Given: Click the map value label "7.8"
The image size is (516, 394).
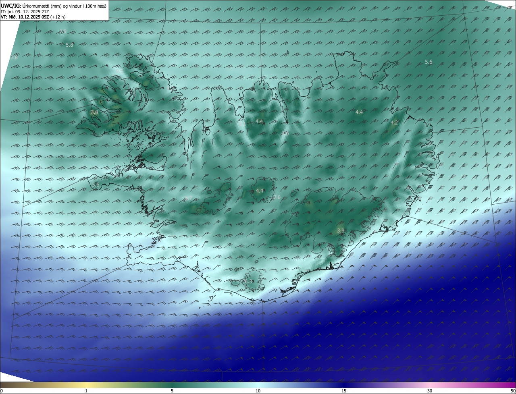Looking at the screenshot, I should click(14, 58).
